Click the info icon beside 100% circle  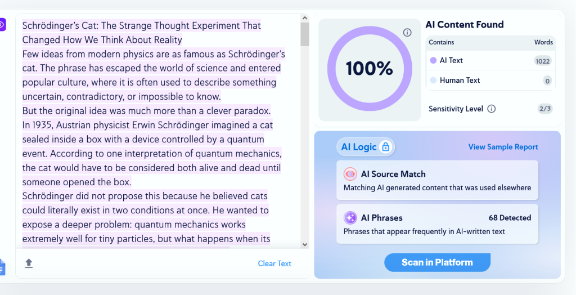point(407,32)
